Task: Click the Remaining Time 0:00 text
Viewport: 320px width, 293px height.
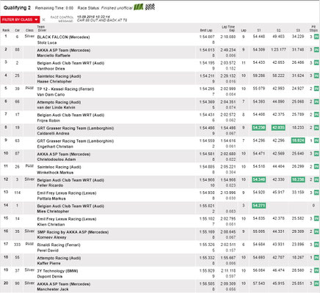Action: (54, 8)
